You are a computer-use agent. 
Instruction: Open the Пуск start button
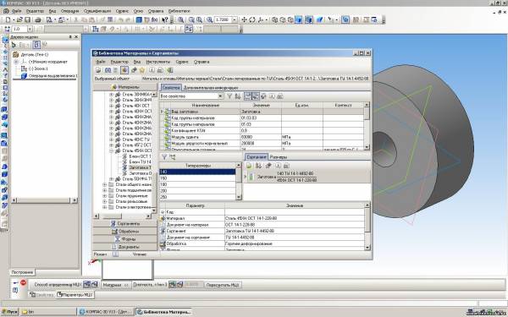click(9, 312)
